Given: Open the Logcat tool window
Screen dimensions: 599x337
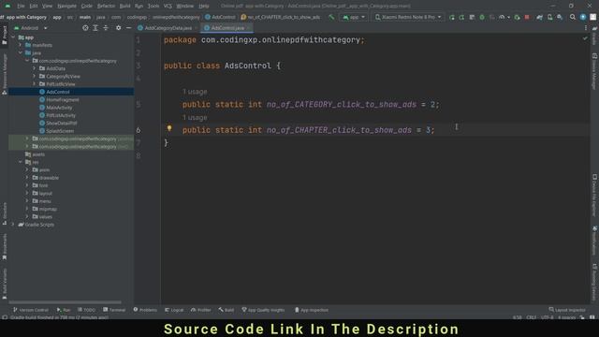Looking at the screenshot, I should tap(174, 310).
